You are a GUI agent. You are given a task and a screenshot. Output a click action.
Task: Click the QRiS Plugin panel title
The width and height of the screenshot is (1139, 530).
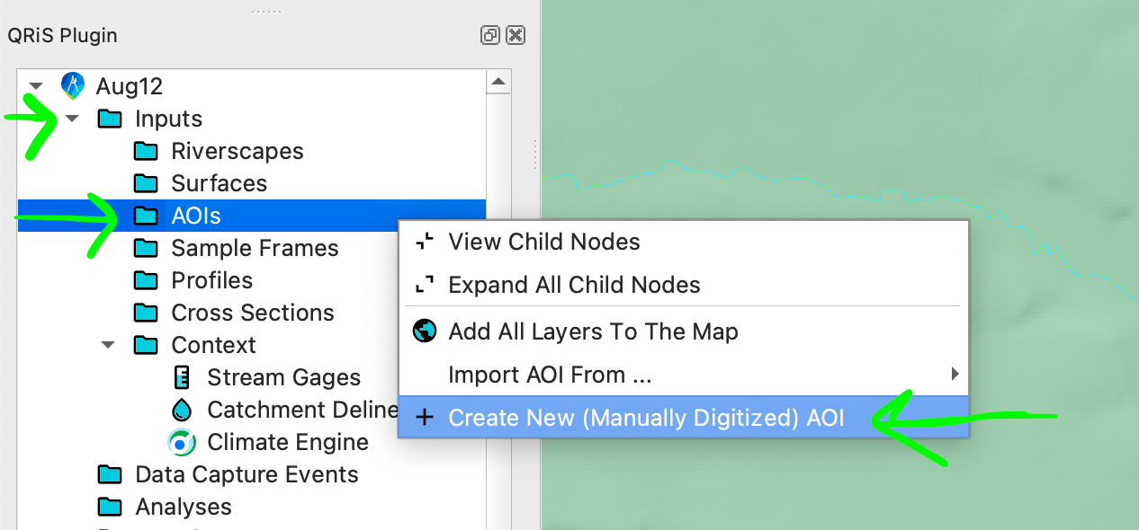62,36
